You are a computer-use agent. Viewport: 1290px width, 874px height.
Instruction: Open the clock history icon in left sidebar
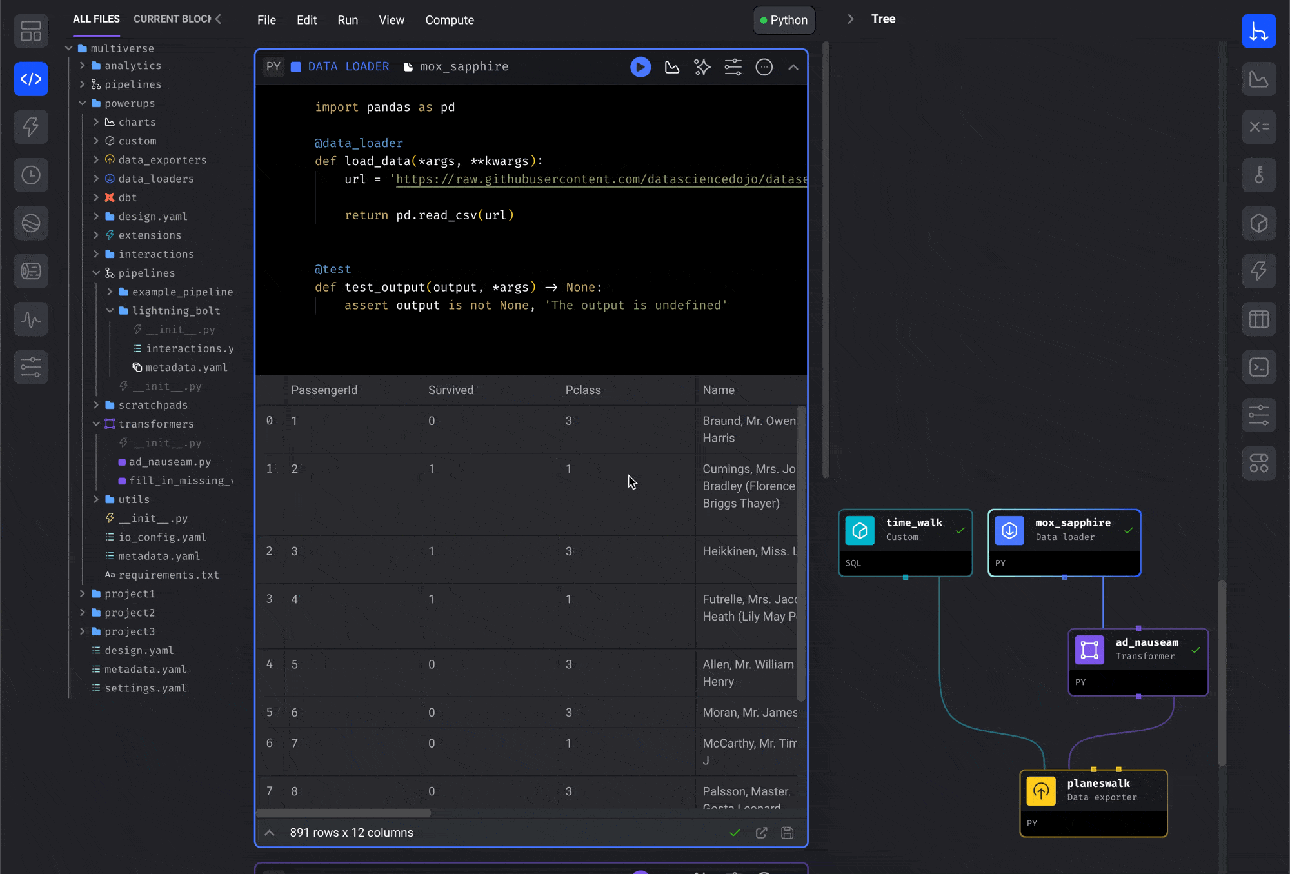[31, 175]
